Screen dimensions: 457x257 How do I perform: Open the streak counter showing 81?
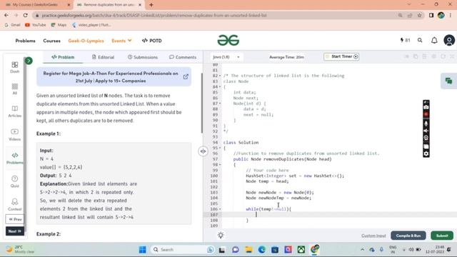(x=405, y=40)
